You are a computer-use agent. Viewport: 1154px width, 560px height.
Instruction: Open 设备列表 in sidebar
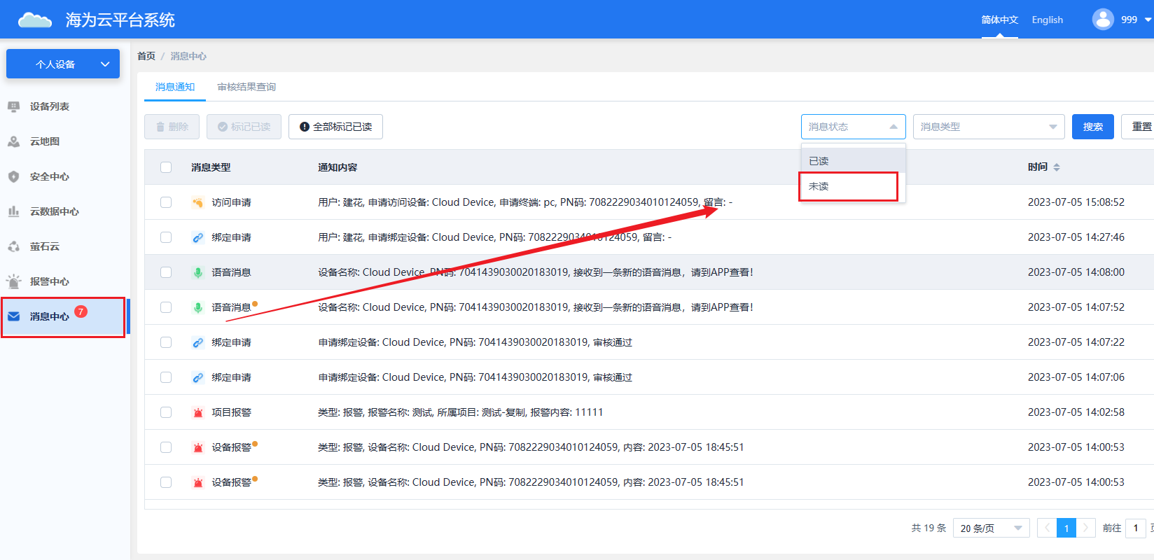click(x=49, y=106)
